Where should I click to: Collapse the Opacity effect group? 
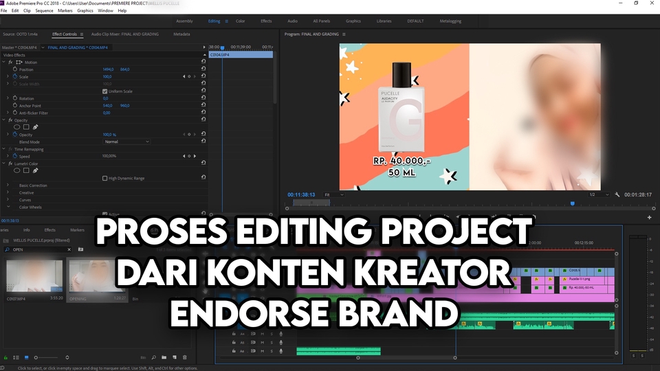4,120
